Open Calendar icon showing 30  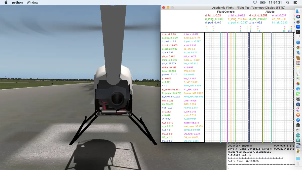pyautogui.click(x=298, y=63)
